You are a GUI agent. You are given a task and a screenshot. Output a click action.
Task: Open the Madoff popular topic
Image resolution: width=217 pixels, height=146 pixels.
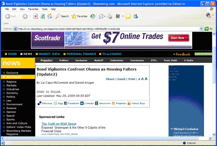[x=99, y=60]
